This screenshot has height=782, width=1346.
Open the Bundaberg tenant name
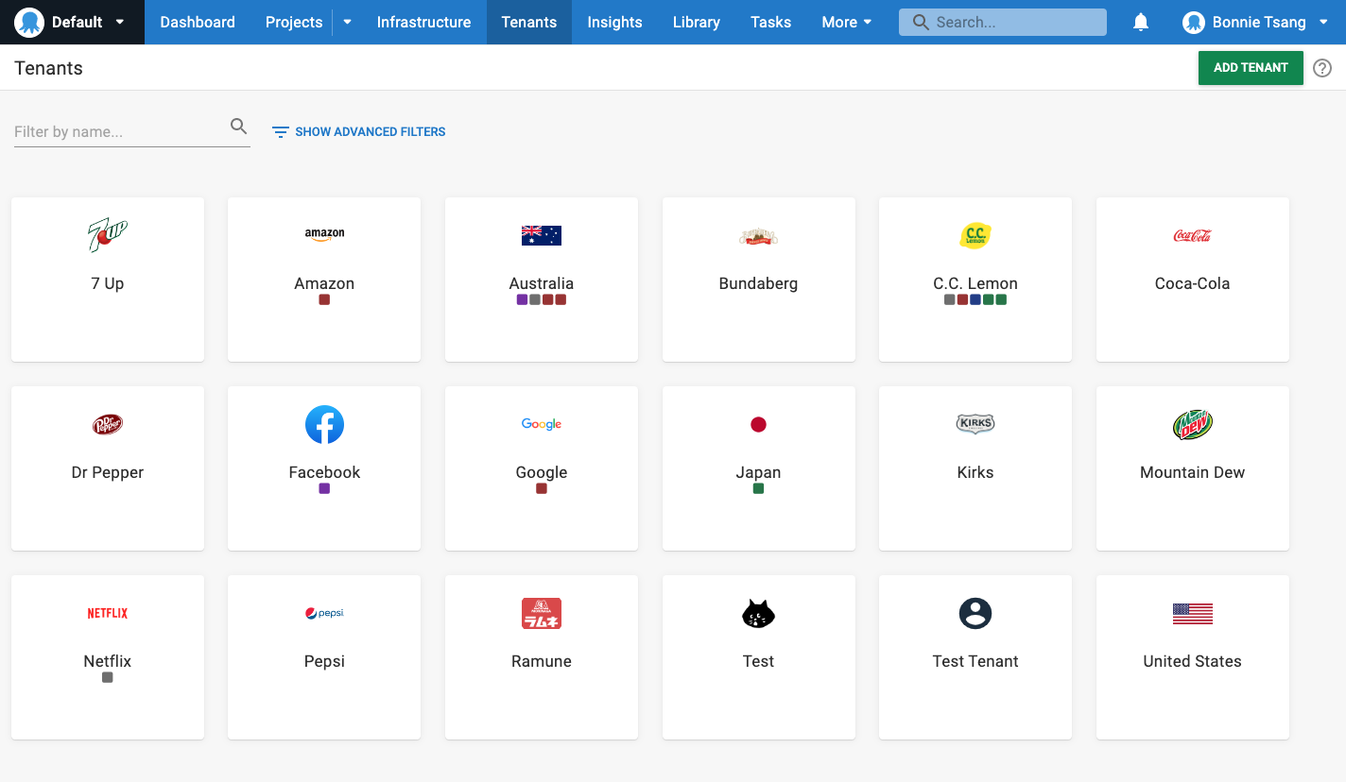(x=758, y=283)
